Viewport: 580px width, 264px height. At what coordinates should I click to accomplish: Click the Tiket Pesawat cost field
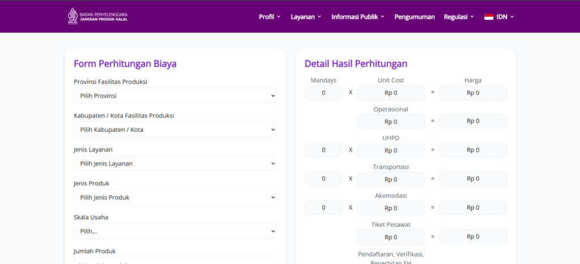click(391, 237)
